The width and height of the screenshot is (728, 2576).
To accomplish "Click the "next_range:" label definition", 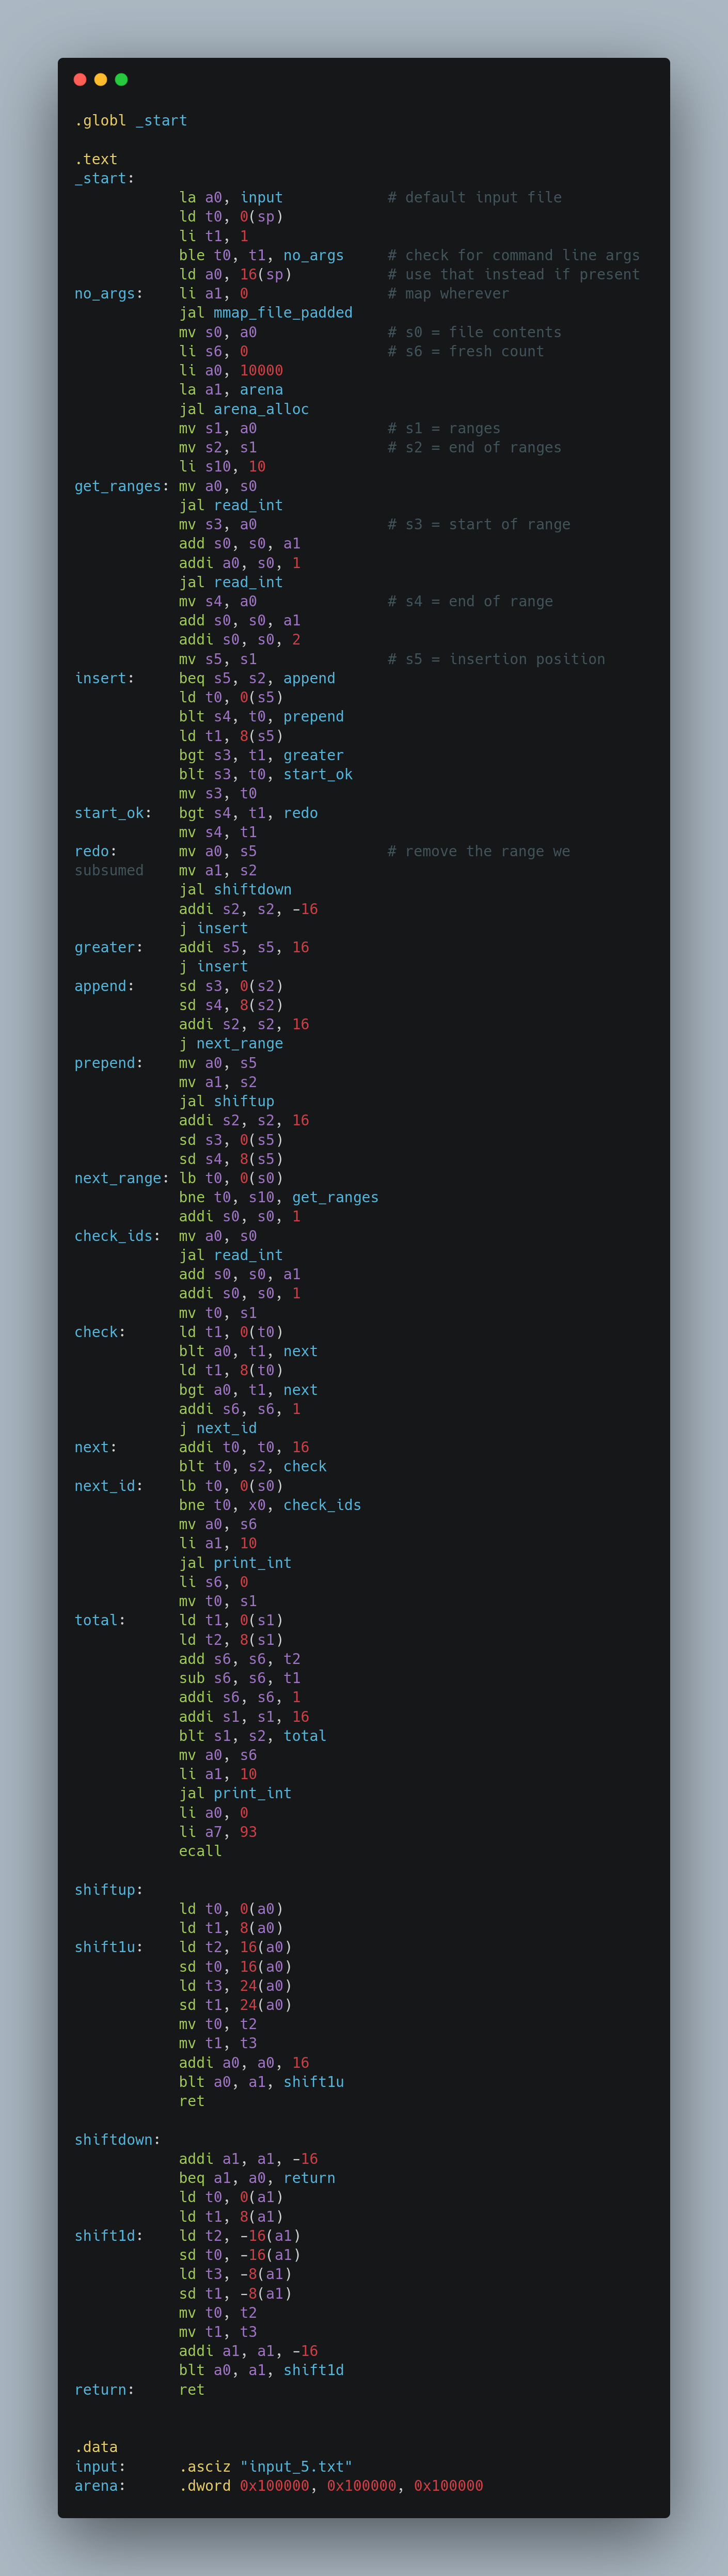I will tap(122, 1178).
